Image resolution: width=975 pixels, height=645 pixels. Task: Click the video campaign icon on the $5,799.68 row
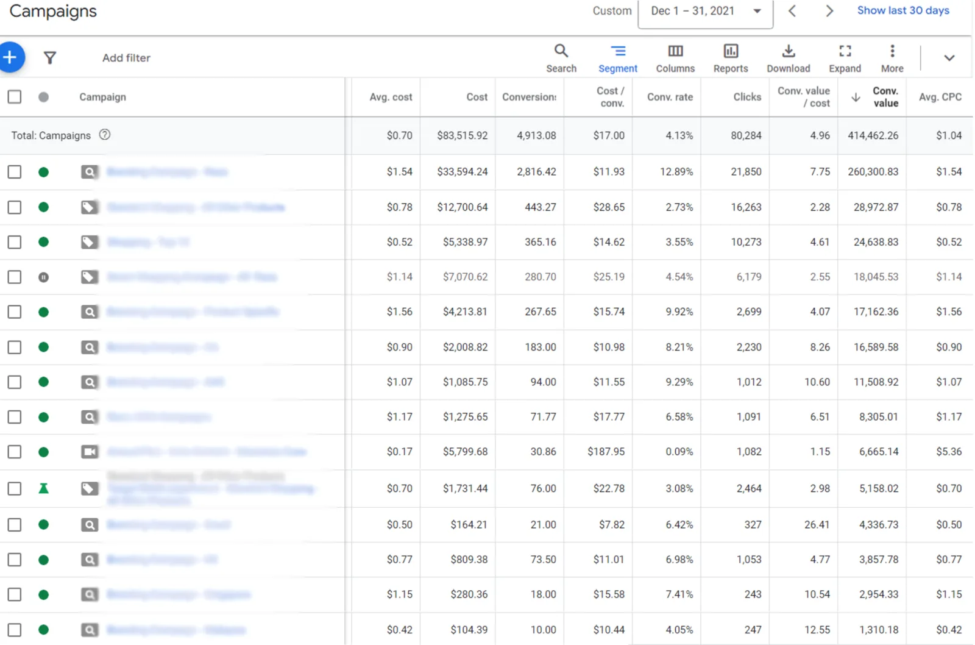pyautogui.click(x=90, y=452)
